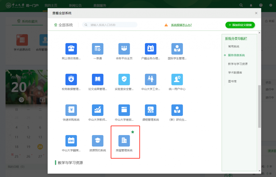This screenshot has height=177, width=276.
Task: Select date 18 in the calendar
Action: pyautogui.click(x=16, y=147)
